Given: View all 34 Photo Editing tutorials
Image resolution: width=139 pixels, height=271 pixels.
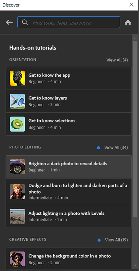Looking at the screenshot, I should click(116, 148).
